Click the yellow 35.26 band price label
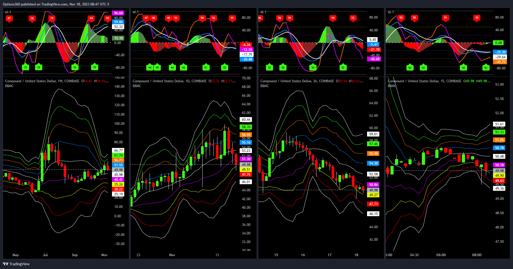 [x=119, y=184]
